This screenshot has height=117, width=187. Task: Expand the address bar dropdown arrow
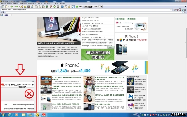[x=171, y=10]
